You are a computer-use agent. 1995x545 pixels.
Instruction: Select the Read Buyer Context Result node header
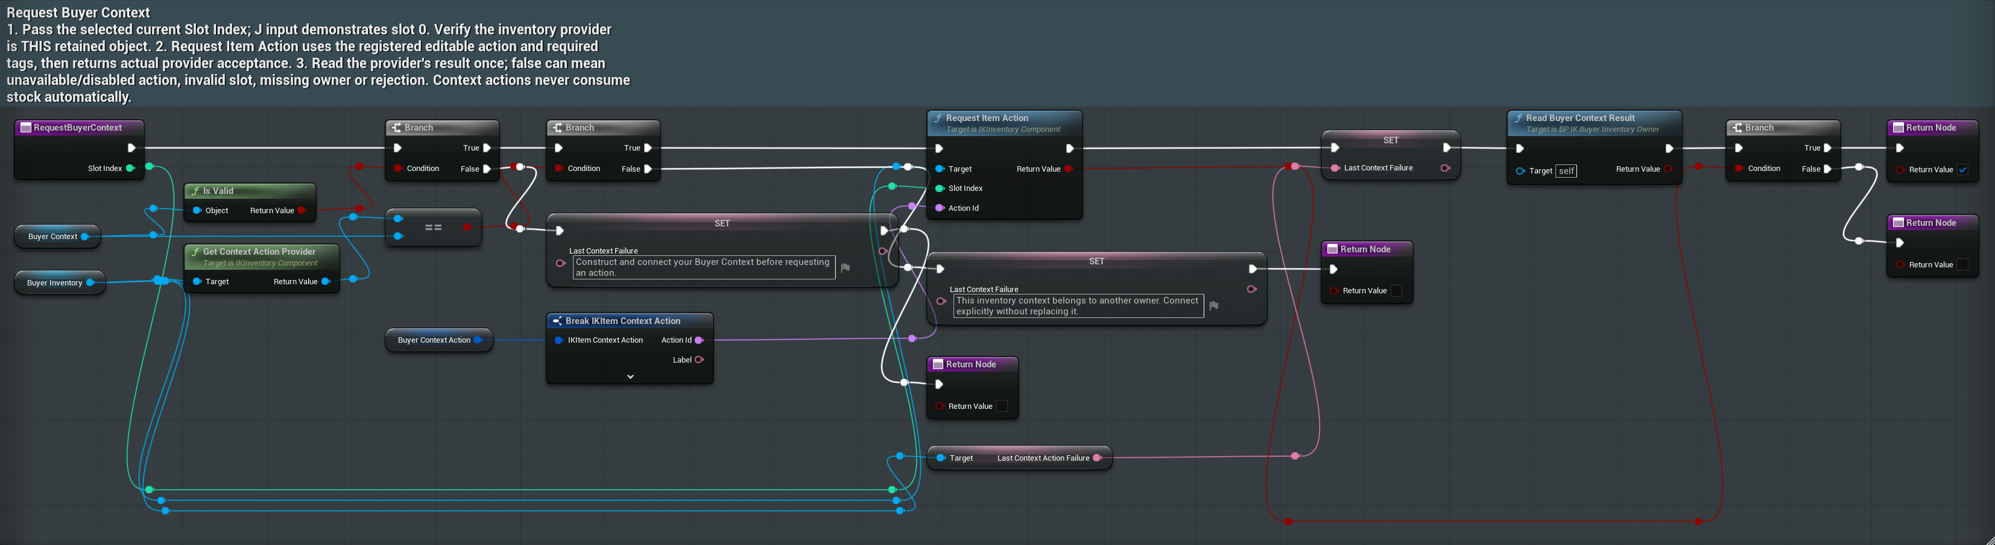[x=1595, y=123]
